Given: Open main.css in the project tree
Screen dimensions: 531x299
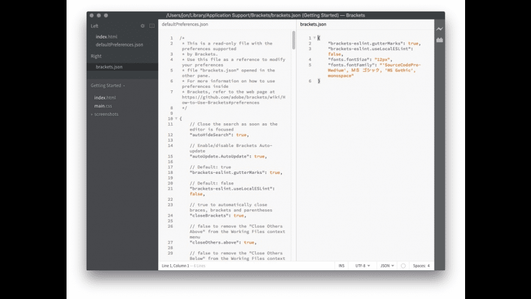Looking at the screenshot, I should pos(103,106).
